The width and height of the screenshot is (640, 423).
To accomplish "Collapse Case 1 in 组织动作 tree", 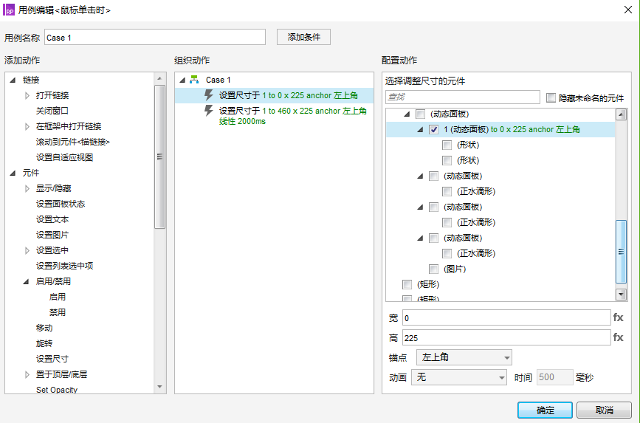I will pyautogui.click(x=182, y=80).
